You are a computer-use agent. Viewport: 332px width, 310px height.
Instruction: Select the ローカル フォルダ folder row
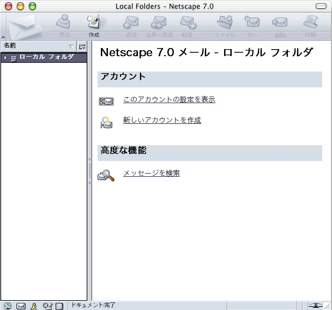pos(44,58)
